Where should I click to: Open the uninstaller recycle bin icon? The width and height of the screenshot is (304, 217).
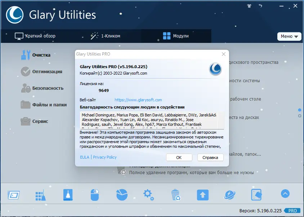point(175,194)
